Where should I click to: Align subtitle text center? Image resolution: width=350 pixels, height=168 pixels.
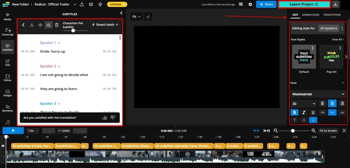332,103
